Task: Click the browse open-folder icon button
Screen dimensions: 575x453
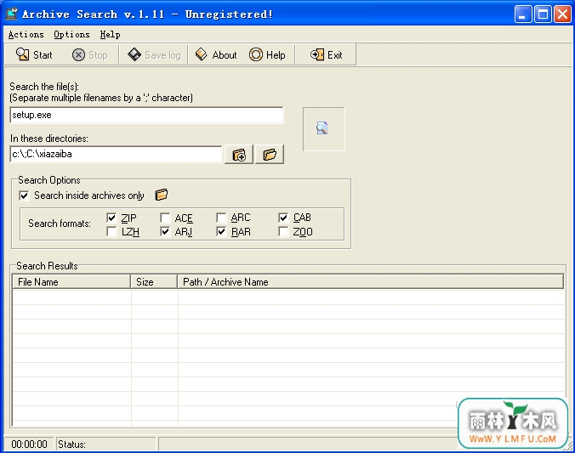Action: tap(270, 155)
